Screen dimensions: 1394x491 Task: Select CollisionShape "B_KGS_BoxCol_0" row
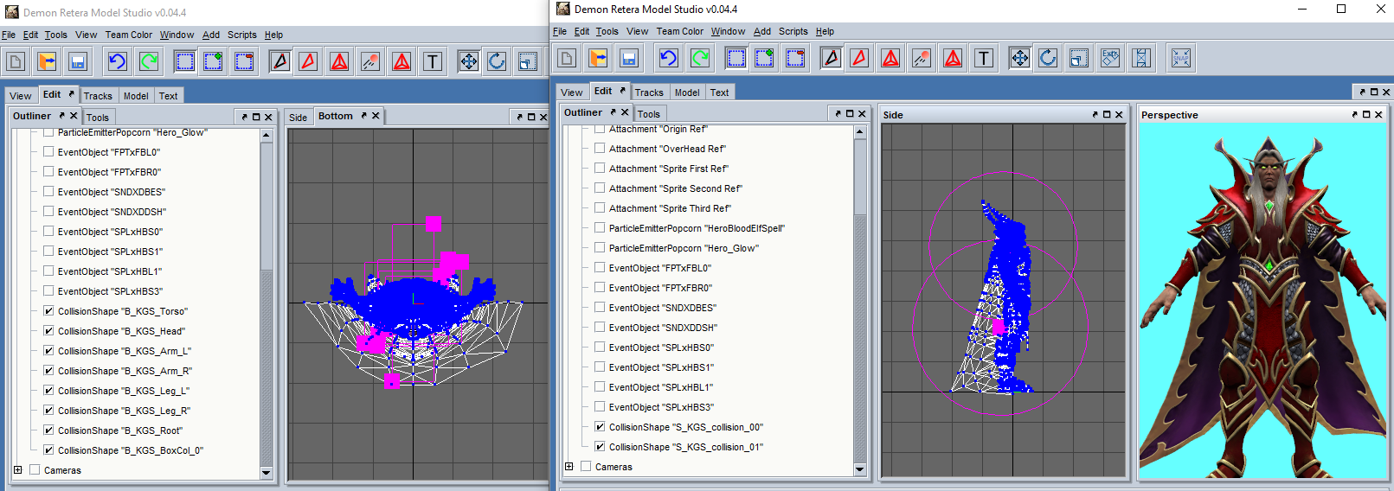click(131, 450)
